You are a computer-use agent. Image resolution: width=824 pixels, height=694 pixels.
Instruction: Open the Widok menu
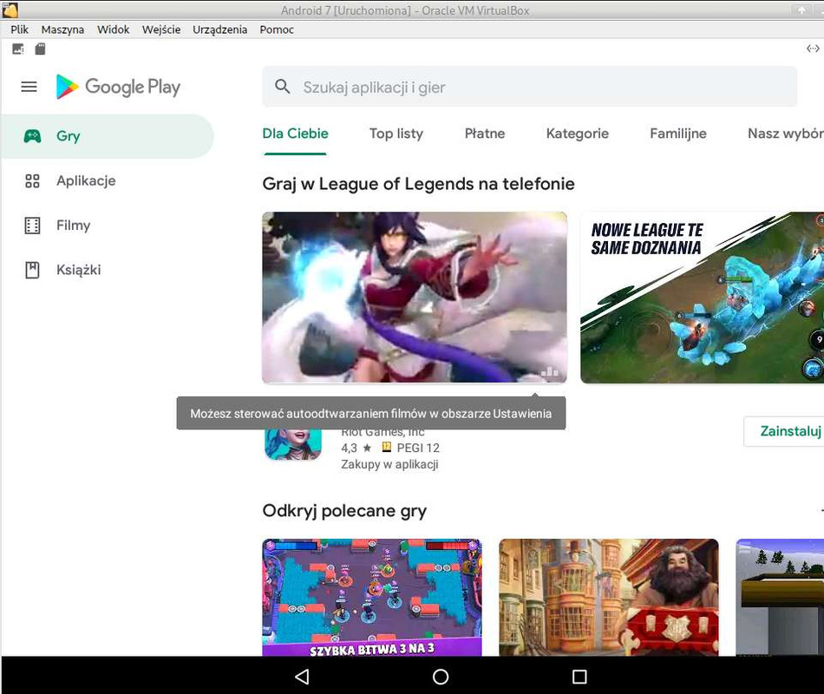coord(113,29)
